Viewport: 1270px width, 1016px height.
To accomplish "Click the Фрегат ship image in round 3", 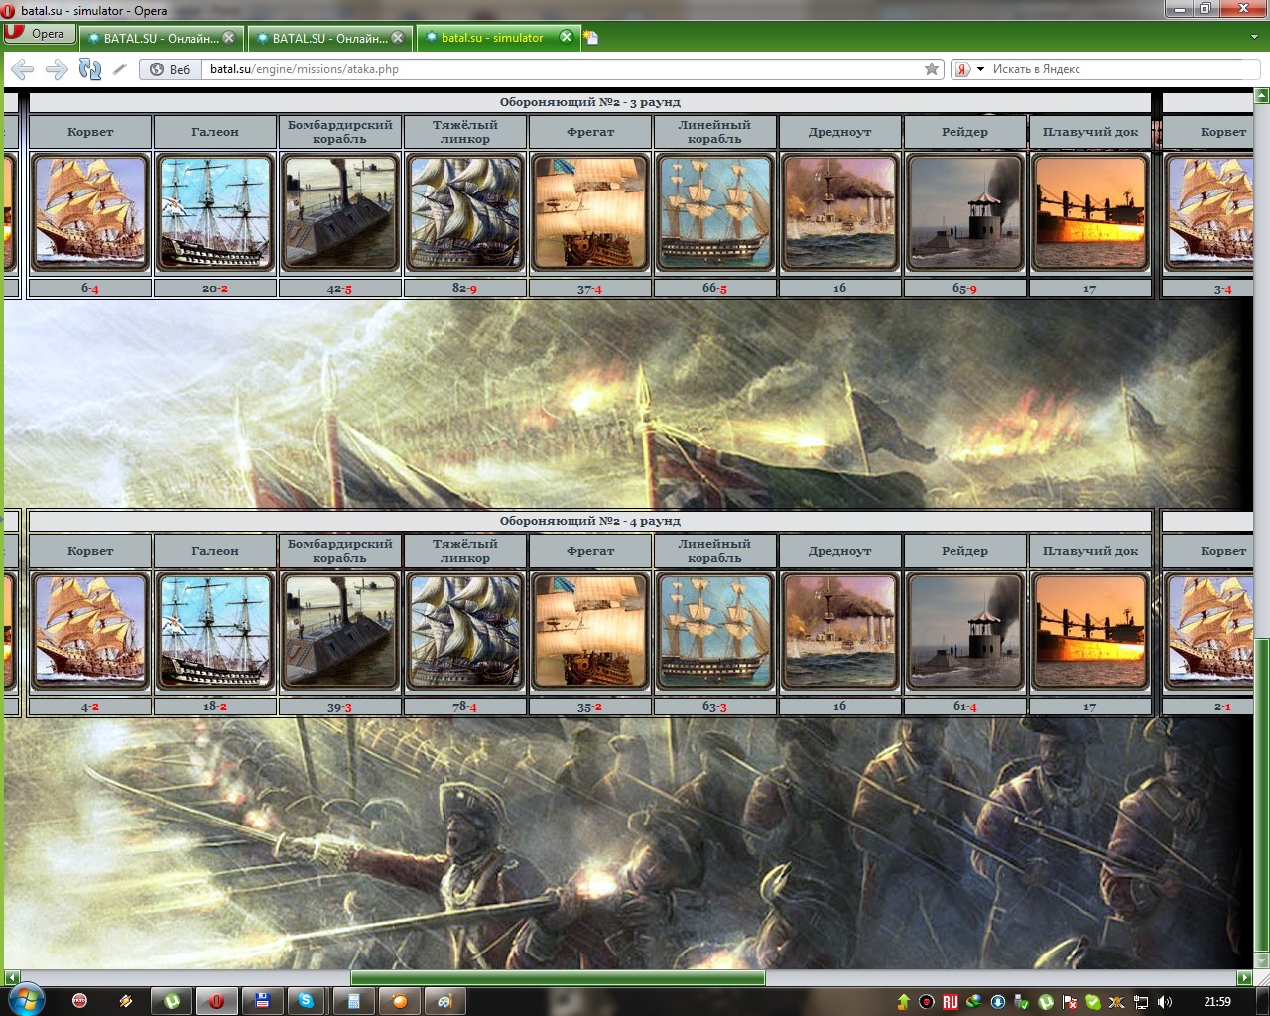I will pos(590,212).
